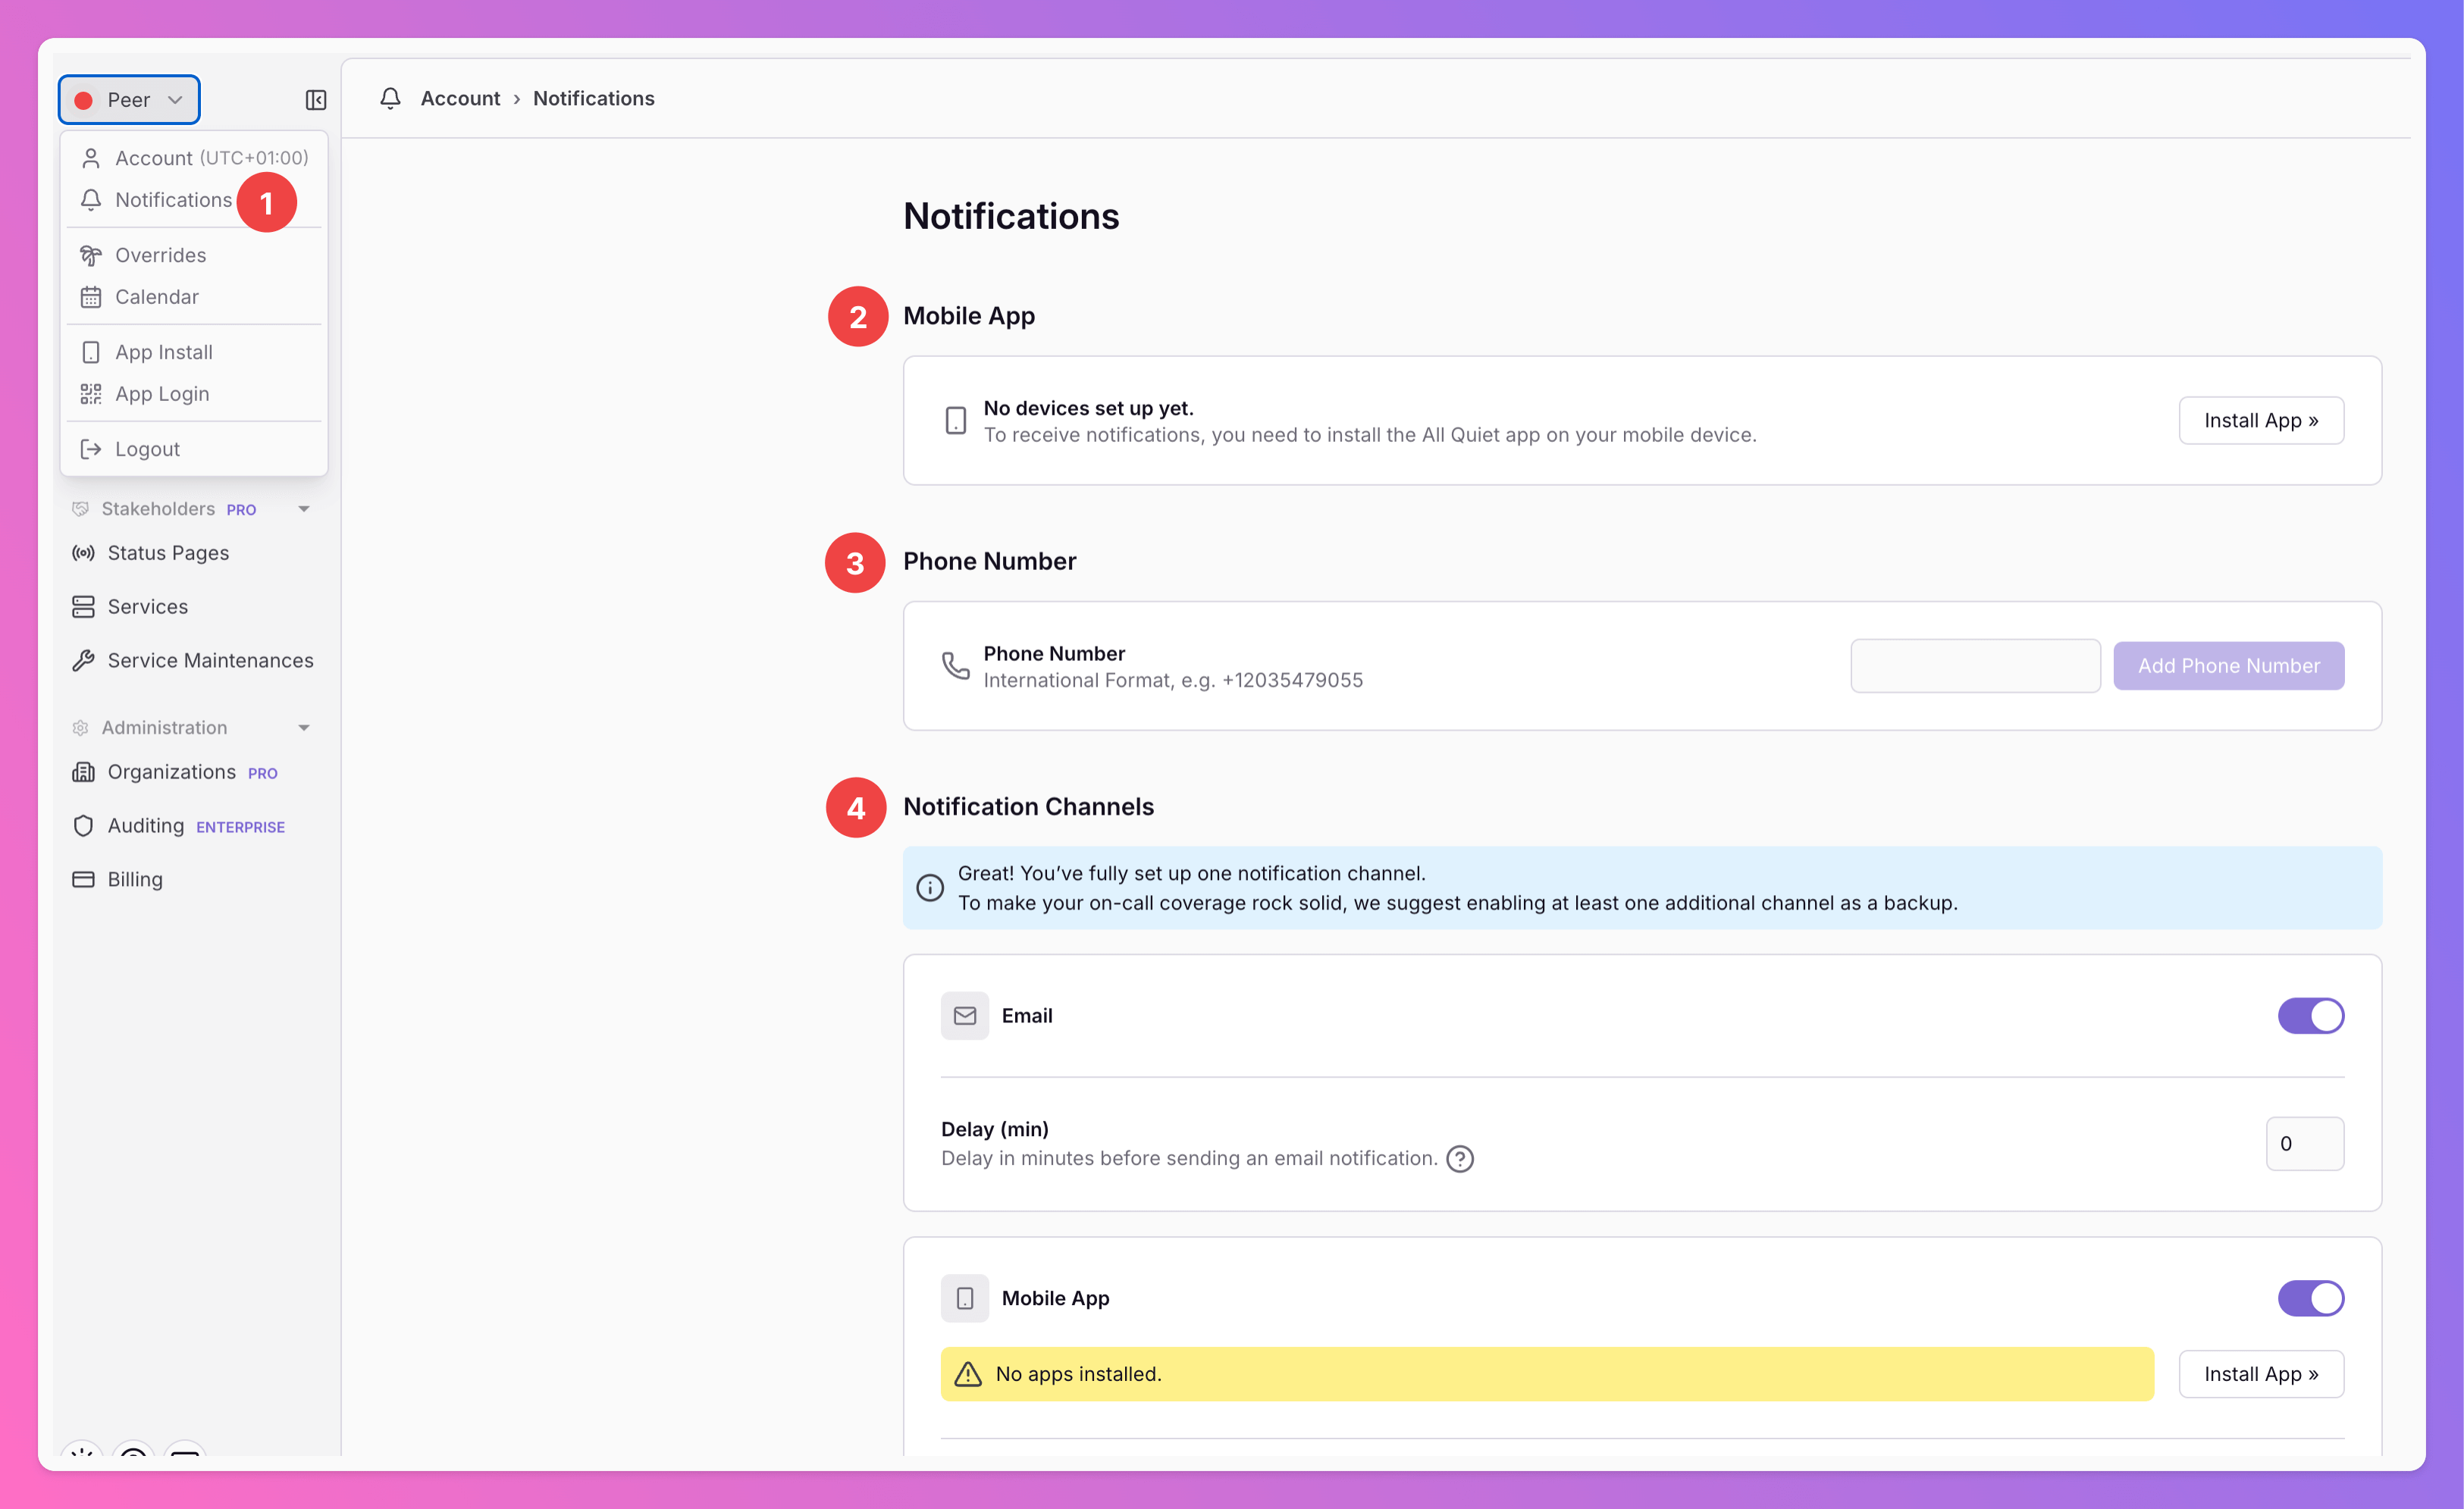2464x1509 pixels.
Task: Disable the Email notification toggle
Action: (x=2310, y=1016)
